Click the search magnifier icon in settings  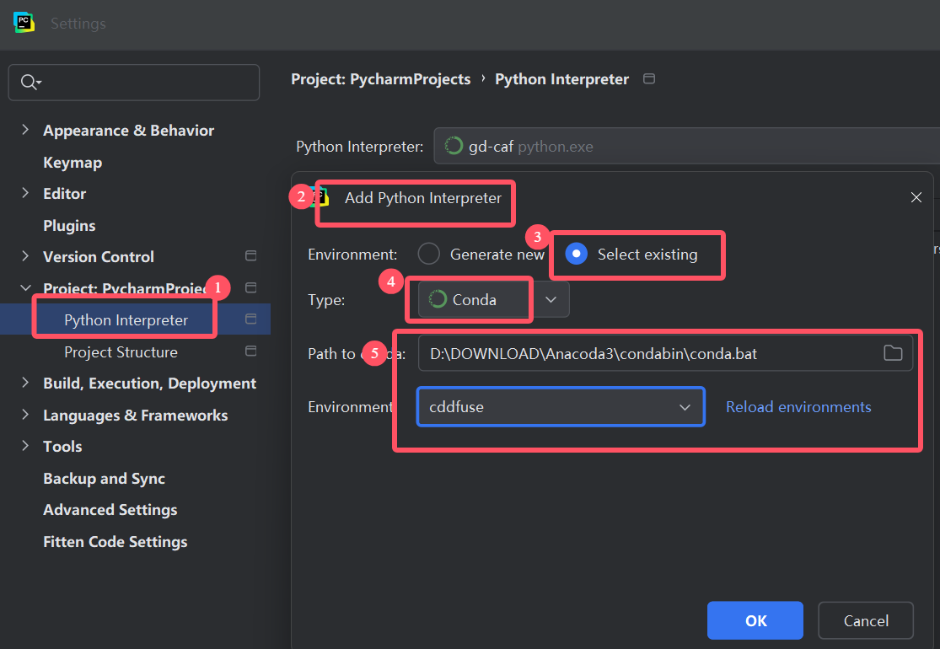tap(29, 82)
